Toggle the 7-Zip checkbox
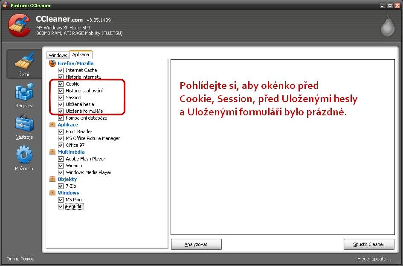The width and height of the screenshot is (403, 266). (x=61, y=186)
